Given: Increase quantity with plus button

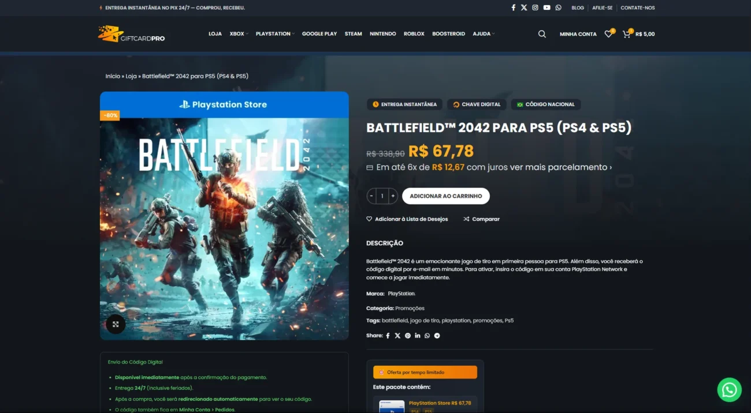Looking at the screenshot, I should pyautogui.click(x=393, y=196).
